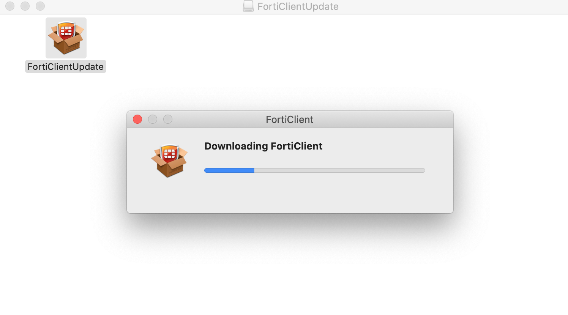The image size is (568, 315).
Task: Click the Downloading FortiClient heading
Action: pyautogui.click(x=263, y=146)
